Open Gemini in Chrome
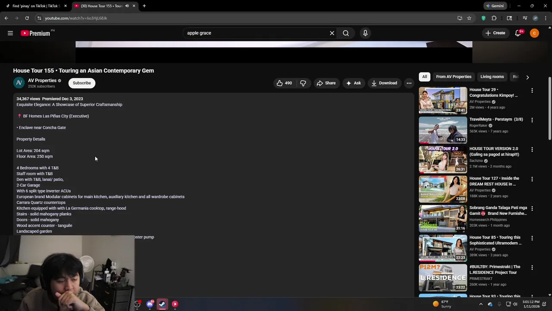Viewport: 552px width, 311px height. [x=494, y=6]
